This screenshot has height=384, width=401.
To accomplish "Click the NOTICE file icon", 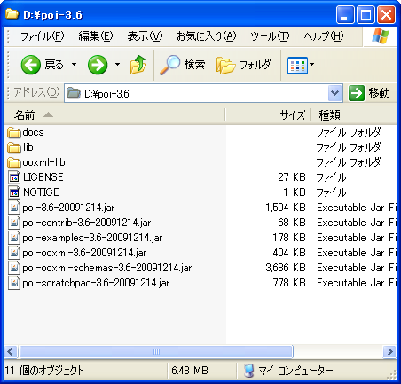I will [x=14, y=192].
